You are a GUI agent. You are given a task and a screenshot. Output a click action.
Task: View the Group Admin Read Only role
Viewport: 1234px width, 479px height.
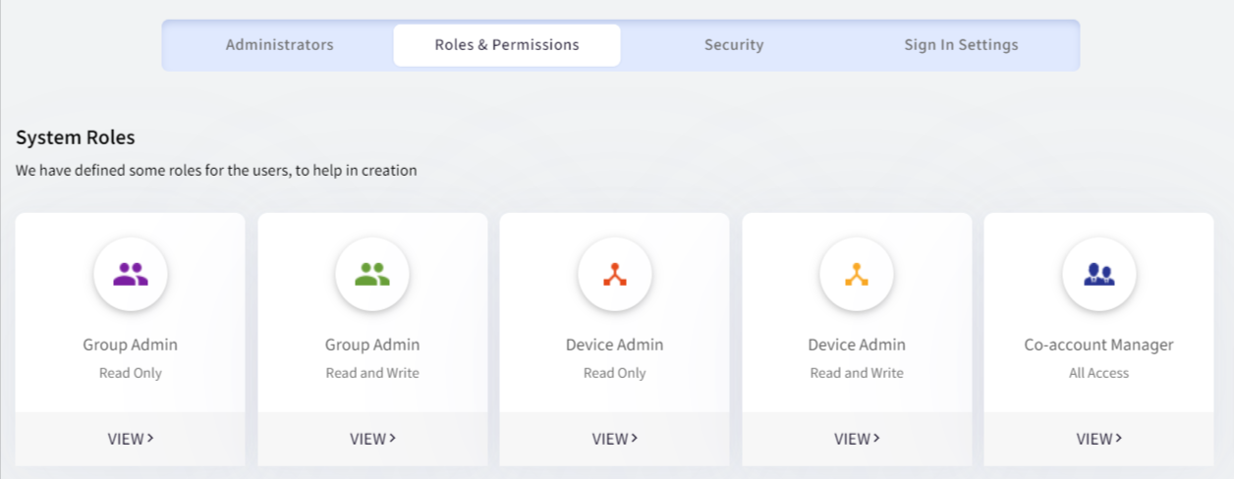(131, 439)
